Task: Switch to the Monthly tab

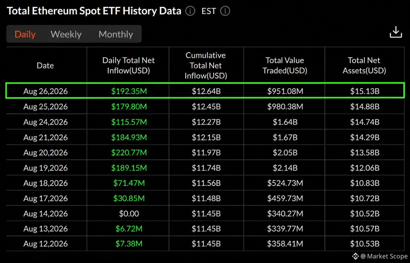Action: [116, 34]
